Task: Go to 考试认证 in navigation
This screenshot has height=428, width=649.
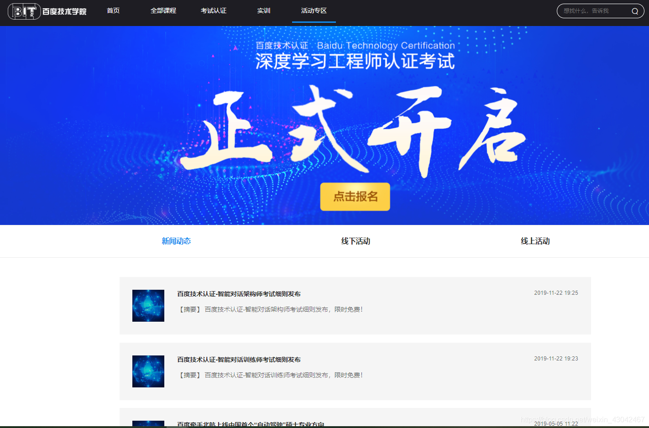Action: [x=214, y=10]
